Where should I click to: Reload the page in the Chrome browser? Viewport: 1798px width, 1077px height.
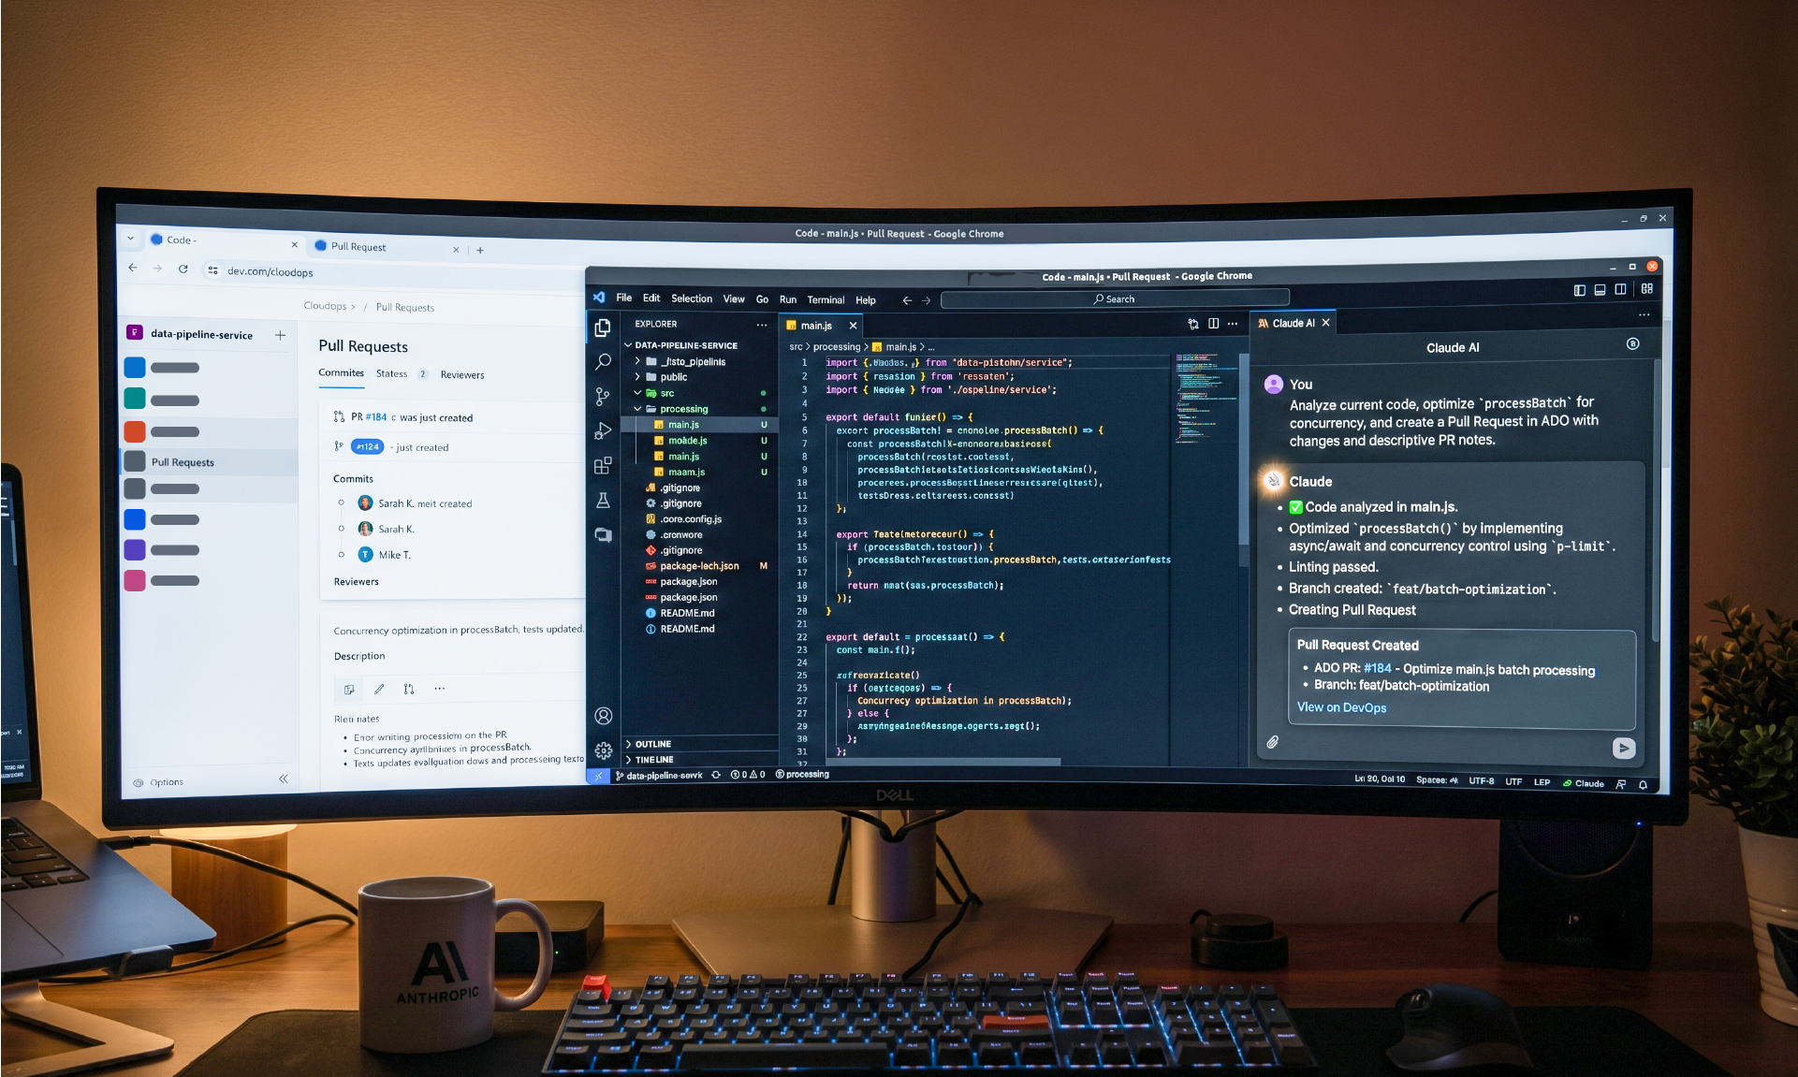(x=183, y=269)
